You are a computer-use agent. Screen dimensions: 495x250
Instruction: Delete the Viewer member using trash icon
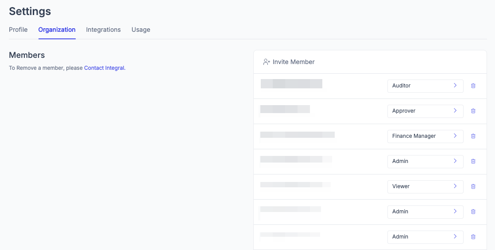click(473, 186)
